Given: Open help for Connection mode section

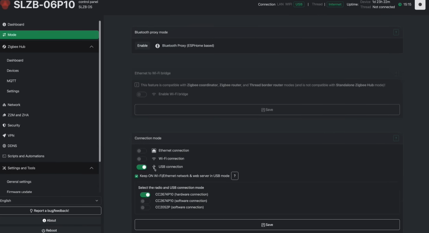Looking at the screenshot, I should pyautogui.click(x=396, y=138).
